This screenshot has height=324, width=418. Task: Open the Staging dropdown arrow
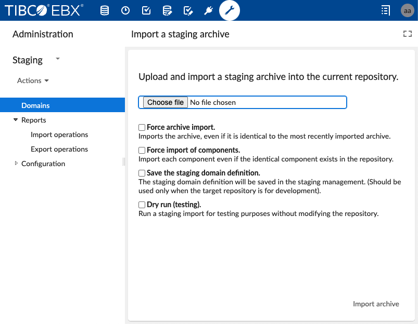click(58, 59)
